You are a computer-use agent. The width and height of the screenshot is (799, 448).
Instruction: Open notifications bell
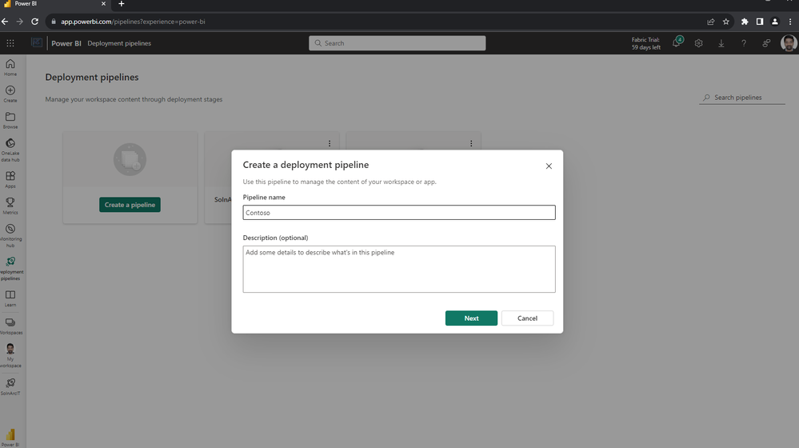[677, 43]
